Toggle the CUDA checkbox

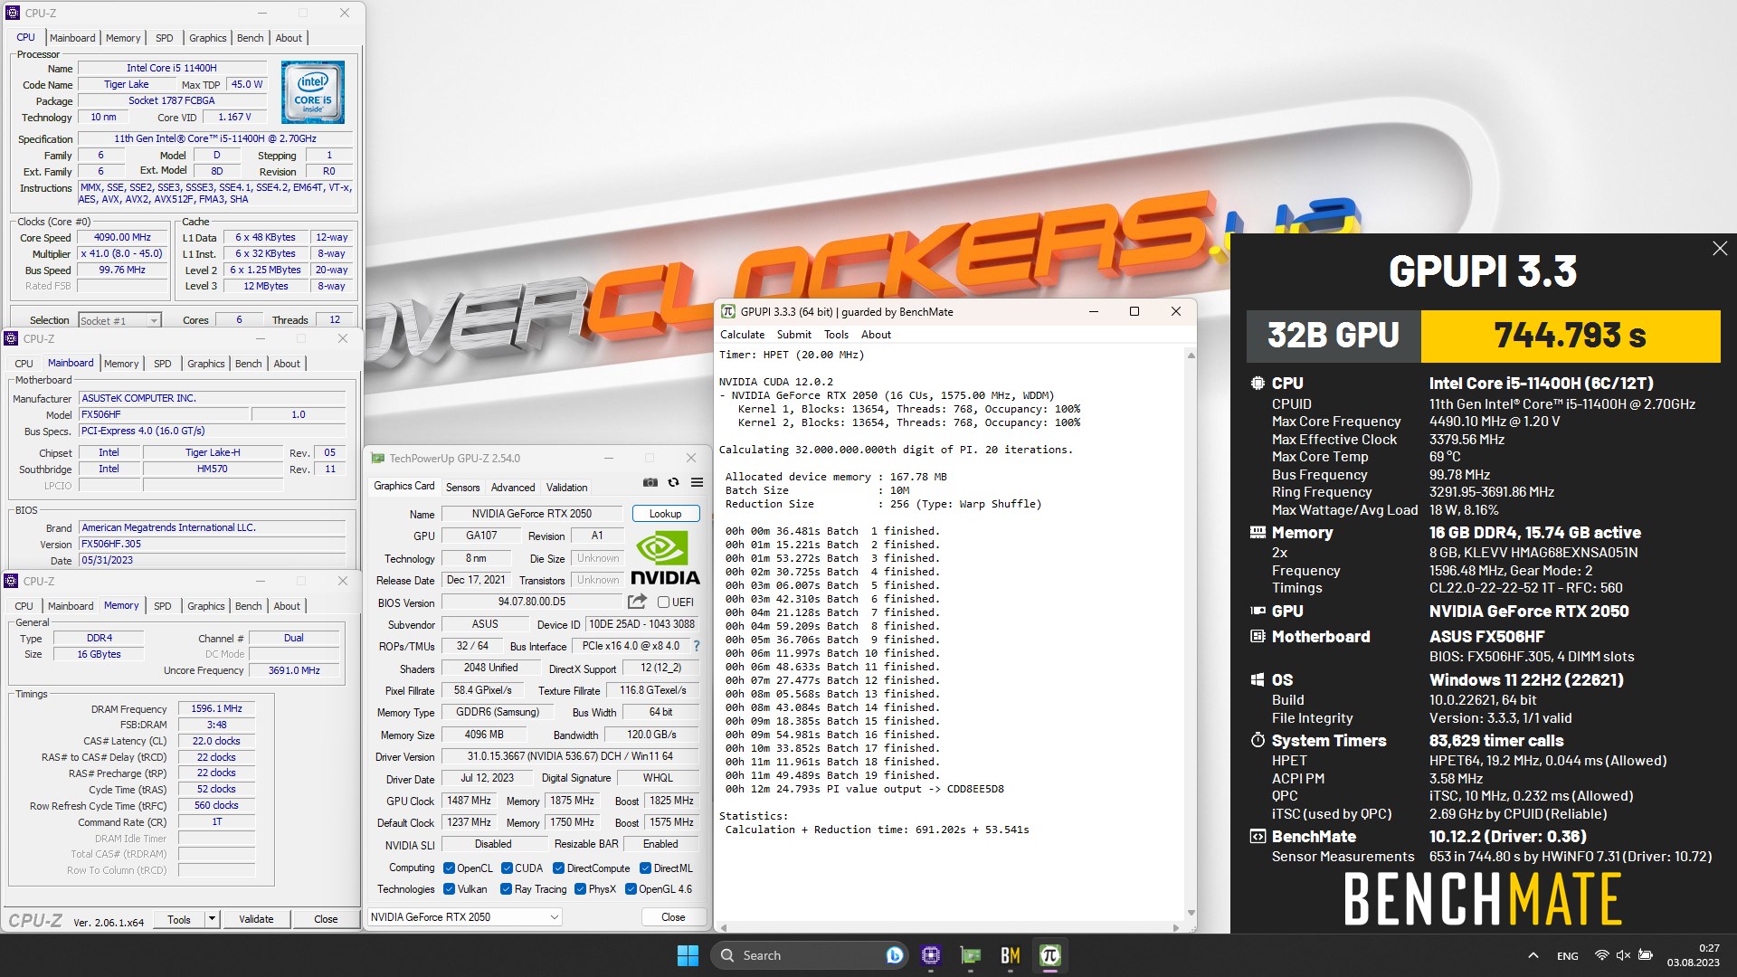click(507, 868)
